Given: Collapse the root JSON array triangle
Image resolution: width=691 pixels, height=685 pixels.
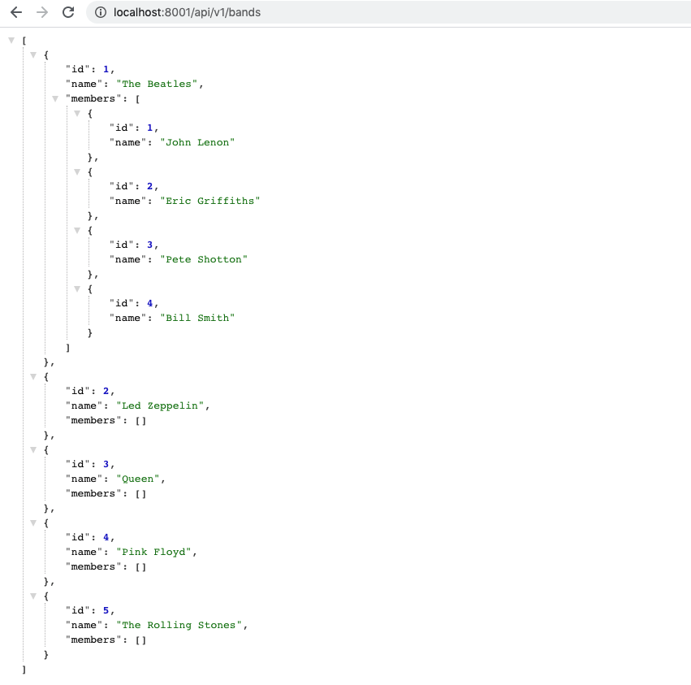Looking at the screenshot, I should click(11, 39).
